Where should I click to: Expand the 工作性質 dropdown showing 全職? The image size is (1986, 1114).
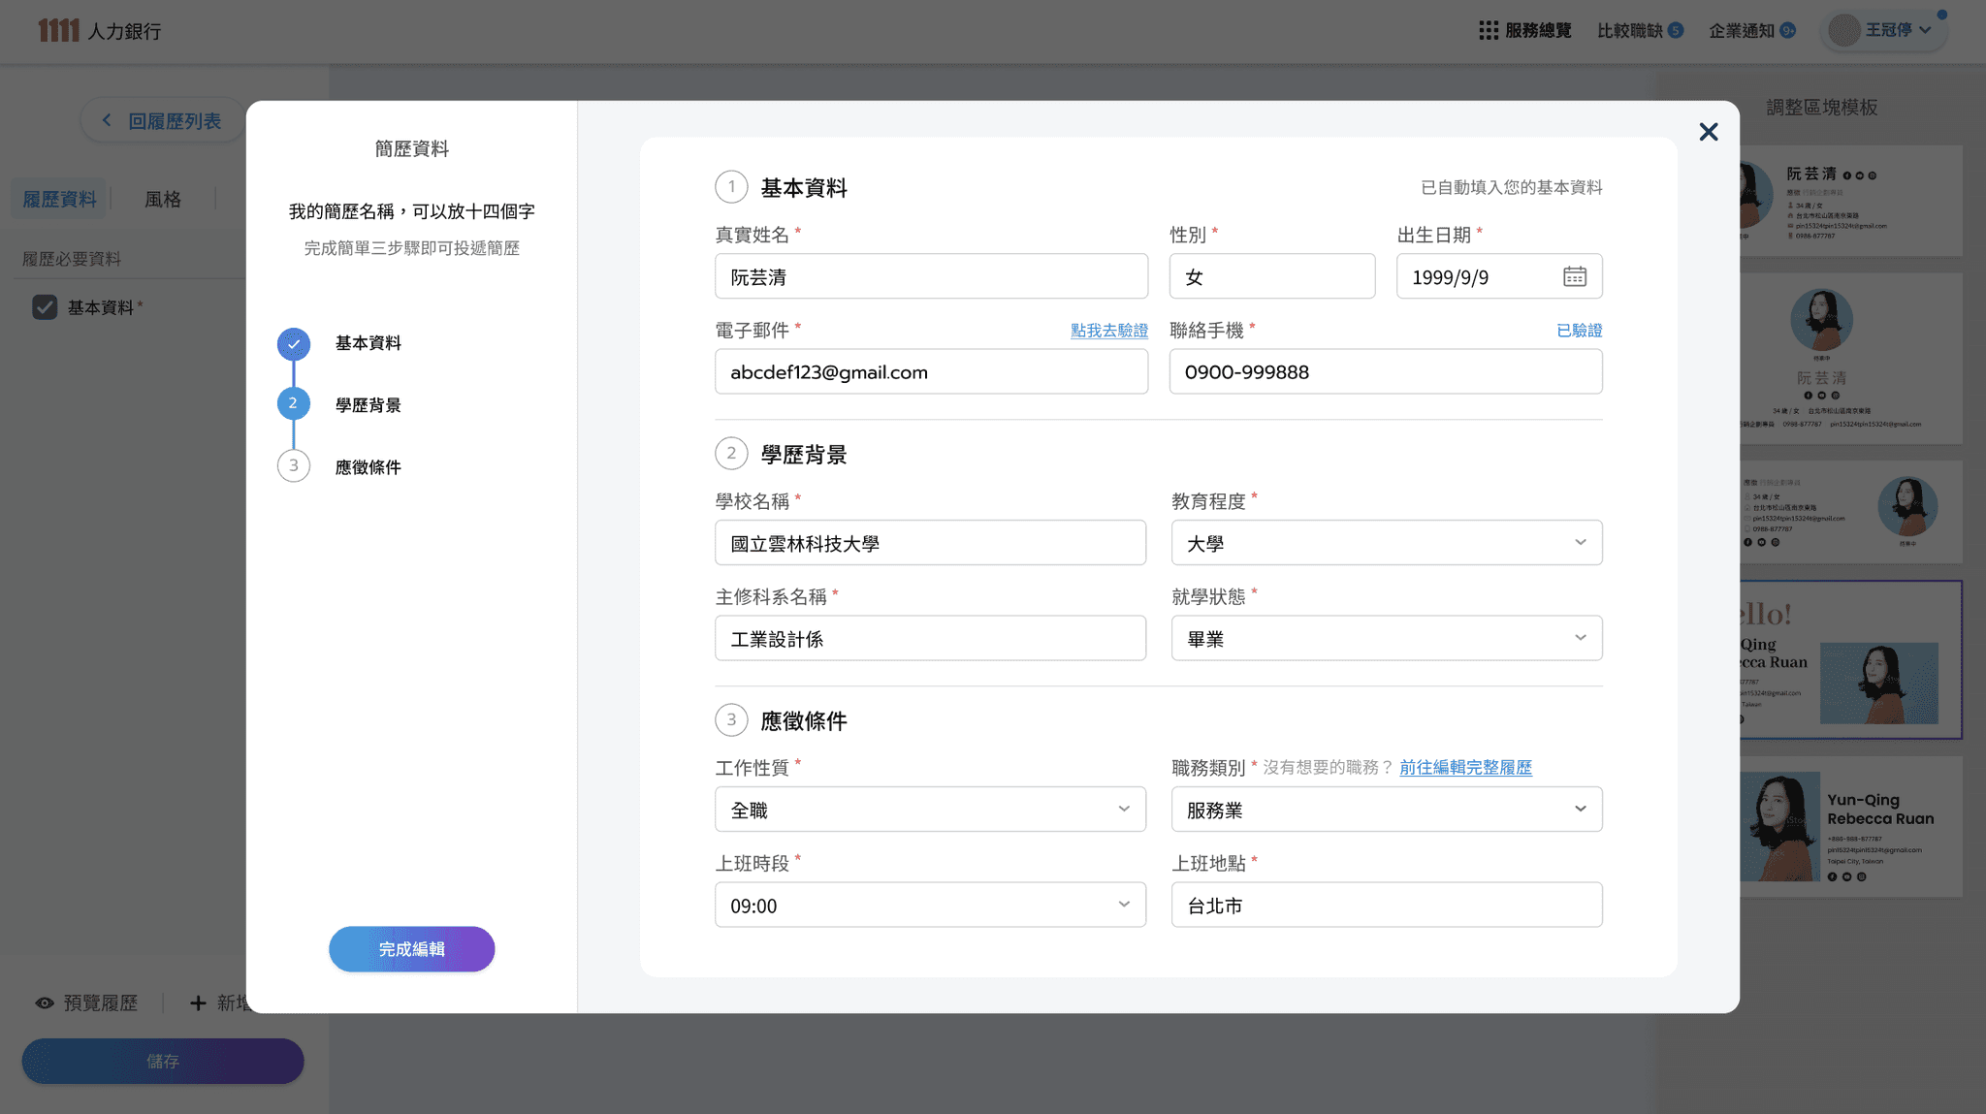coord(930,809)
